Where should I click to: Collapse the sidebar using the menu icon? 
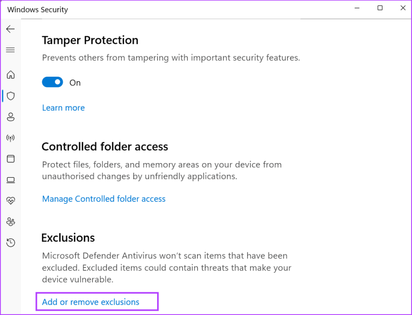[11, 50]
